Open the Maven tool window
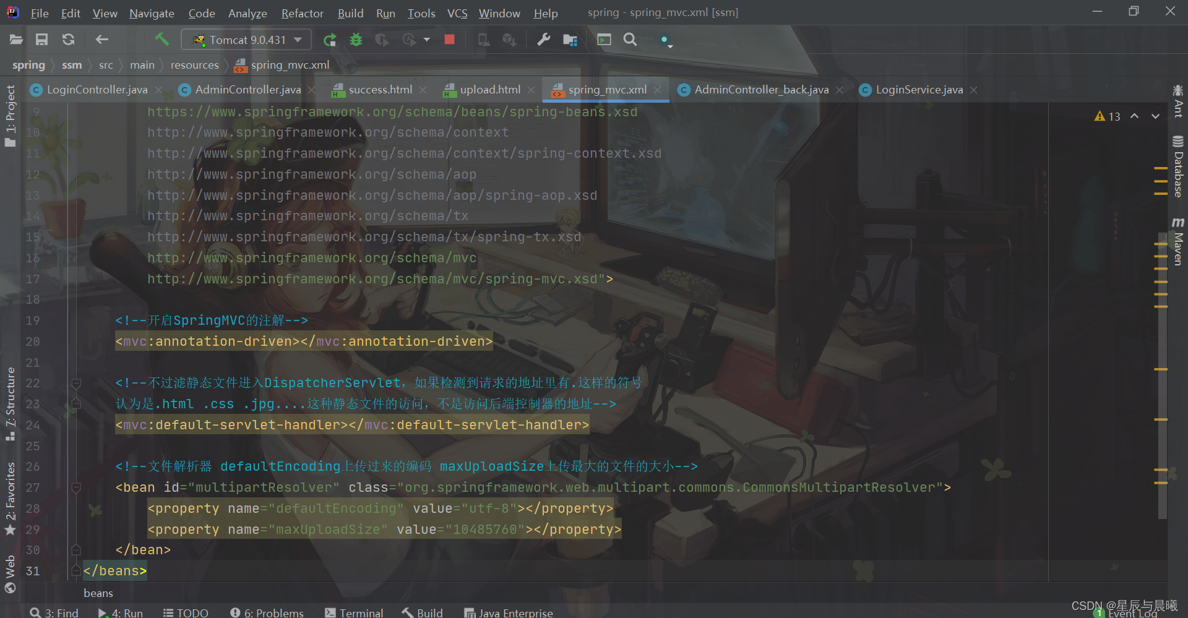Image resolution: width=1188 pixels, height=618 pixels. (x=1178, y=241)
